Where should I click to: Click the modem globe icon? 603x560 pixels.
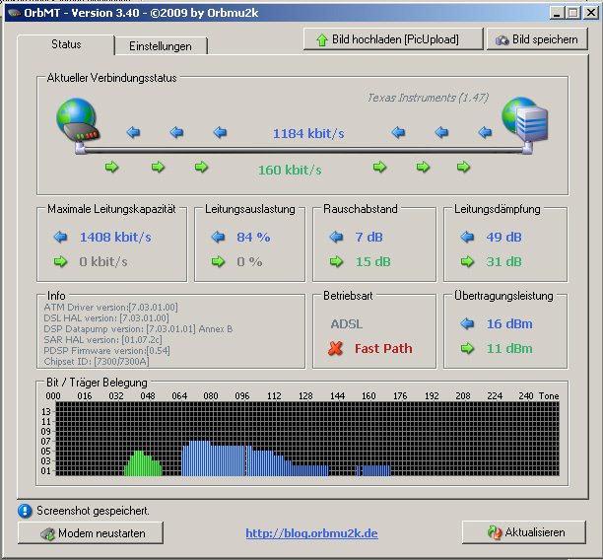pos(79,120)
